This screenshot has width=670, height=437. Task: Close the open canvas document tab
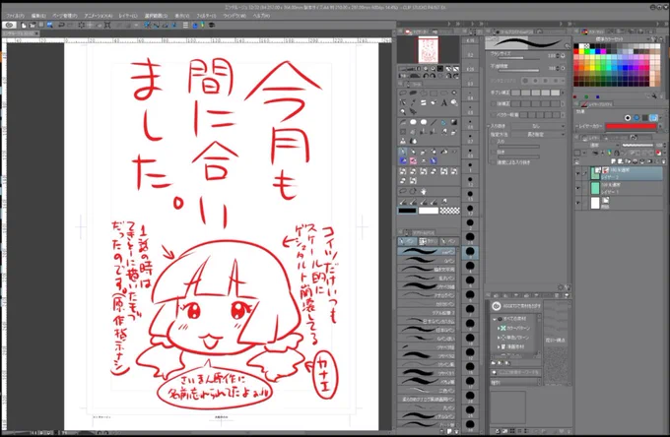coord(36,33)
